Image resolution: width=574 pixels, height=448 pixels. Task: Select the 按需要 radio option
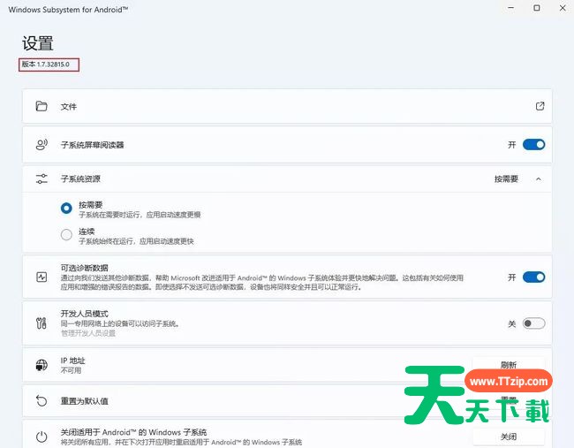click(66, 208)
